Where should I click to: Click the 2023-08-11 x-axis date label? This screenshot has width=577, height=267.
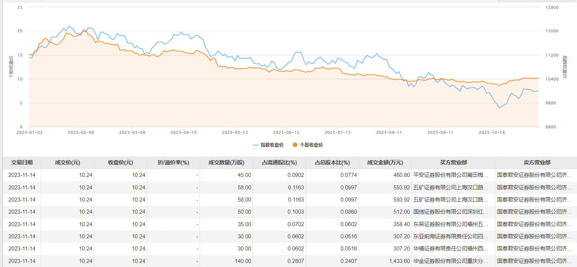pos(389,132)
